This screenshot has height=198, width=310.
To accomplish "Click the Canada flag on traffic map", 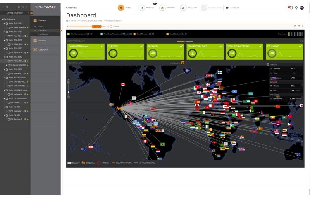I will pyautogui.click(x=123, y=84).
